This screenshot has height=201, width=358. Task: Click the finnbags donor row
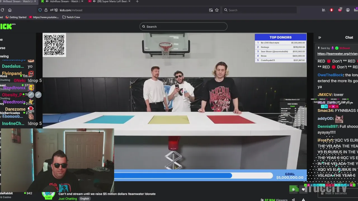281,47
